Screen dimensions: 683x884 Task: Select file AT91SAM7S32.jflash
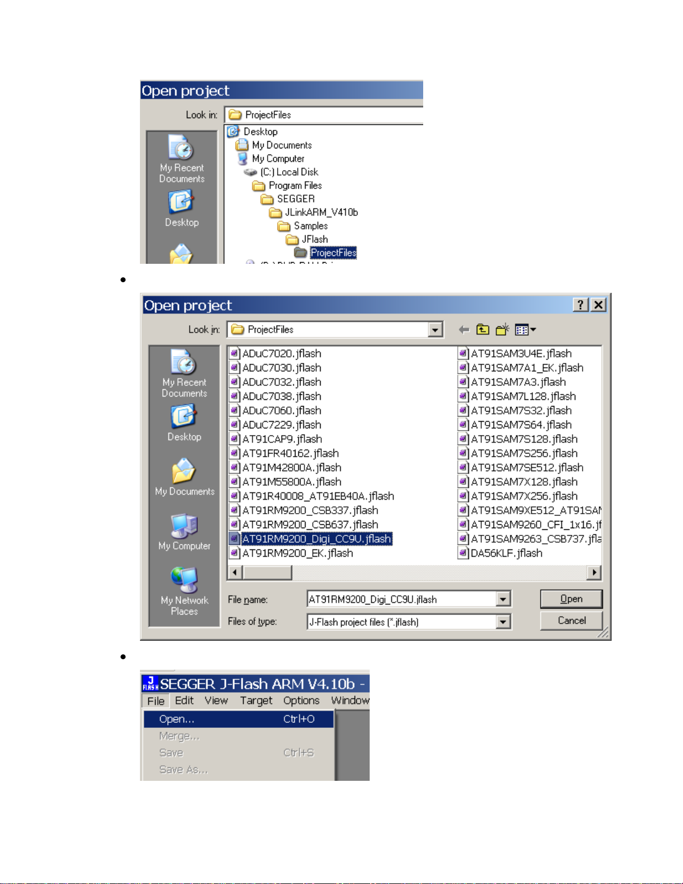[515, 410]
